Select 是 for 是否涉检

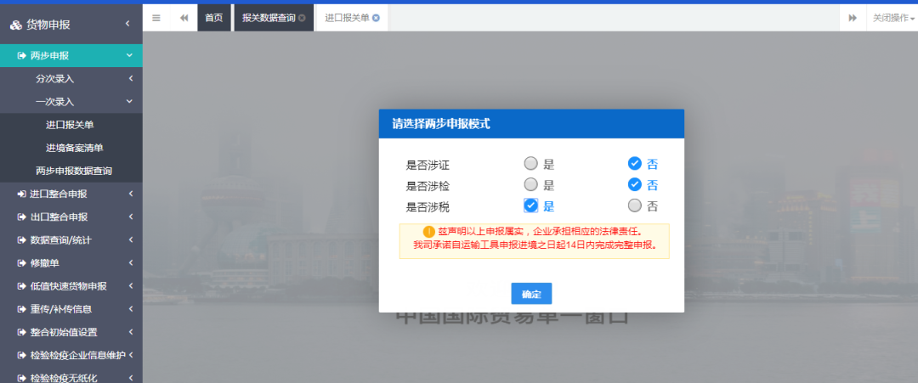pos(531,185)
